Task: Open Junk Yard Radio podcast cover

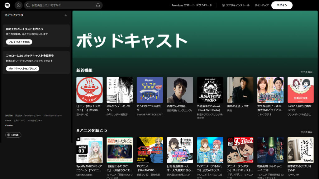Action: (210, 90)
